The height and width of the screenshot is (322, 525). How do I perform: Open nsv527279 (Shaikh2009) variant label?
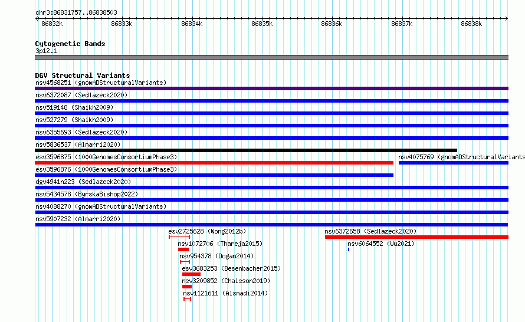tap(74, 120)
